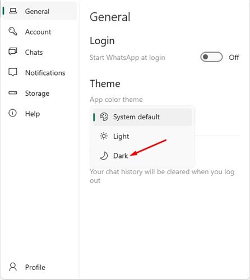Select System default theme option

tap(142, 117)
